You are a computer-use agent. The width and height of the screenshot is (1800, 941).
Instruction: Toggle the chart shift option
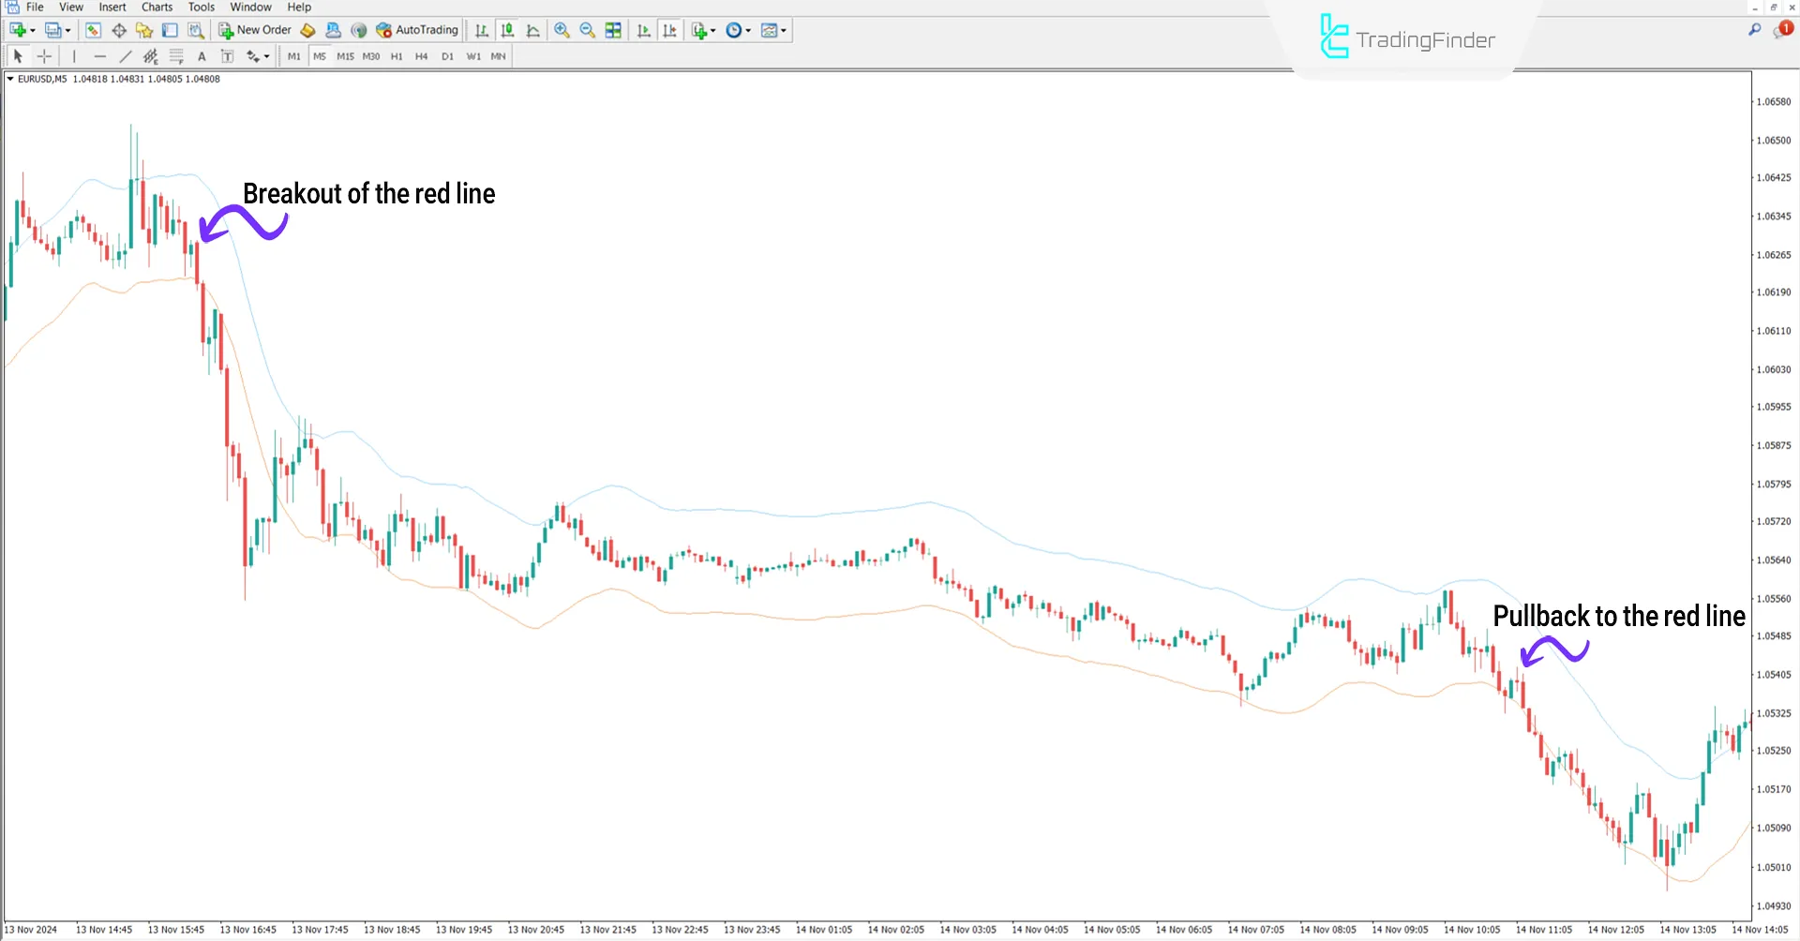pyautogui.click(x=669, y=30)
